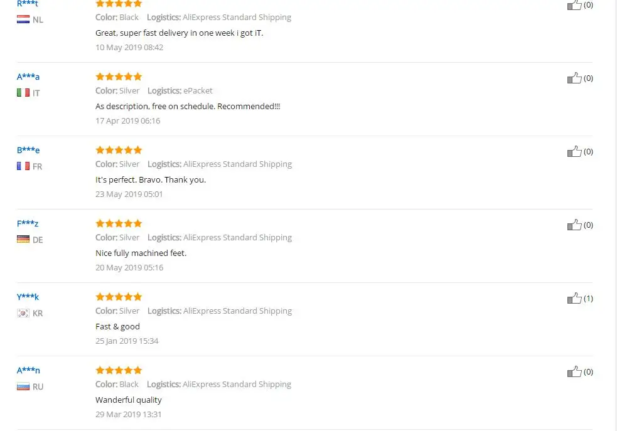Viewport: 617px width, 431px height.
Task: Click thumbs-up on A***a's Italian review
Action: tap(574, 78)
